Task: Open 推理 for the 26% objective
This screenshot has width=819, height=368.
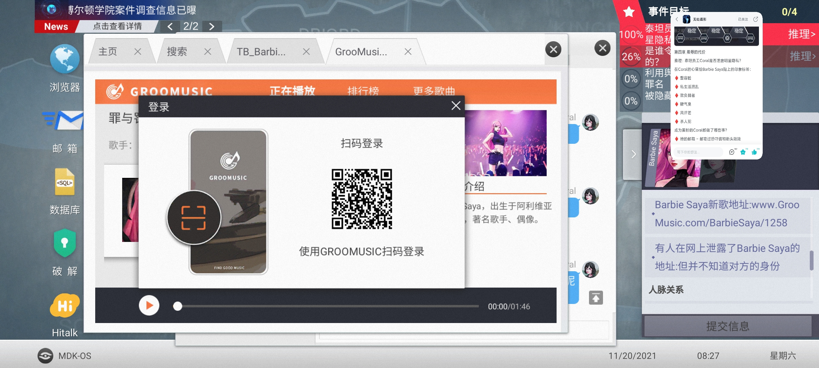Action: 803,56
